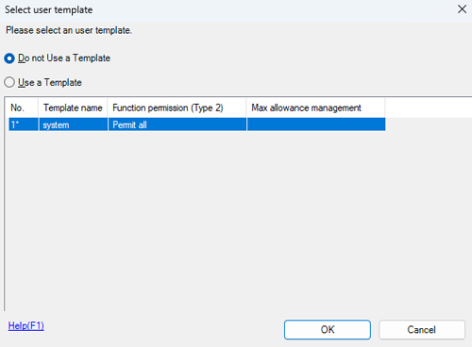
Task: Sort by the "No." column header
Action: 24,107
